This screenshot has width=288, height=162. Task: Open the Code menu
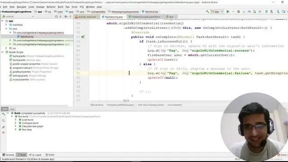31,7
